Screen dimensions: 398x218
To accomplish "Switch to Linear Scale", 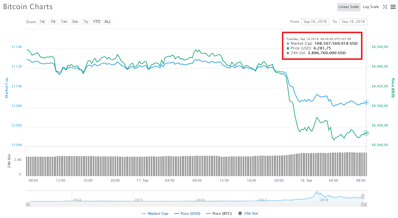I will (x=349, y=7).
